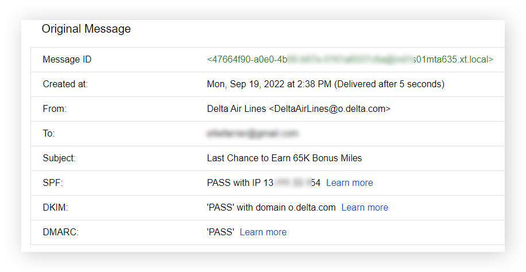Click the SPF Learn more link
Image resolution: width=526 pixels, height=272 pixels.
pyautogui.click(x=349, y=183)
